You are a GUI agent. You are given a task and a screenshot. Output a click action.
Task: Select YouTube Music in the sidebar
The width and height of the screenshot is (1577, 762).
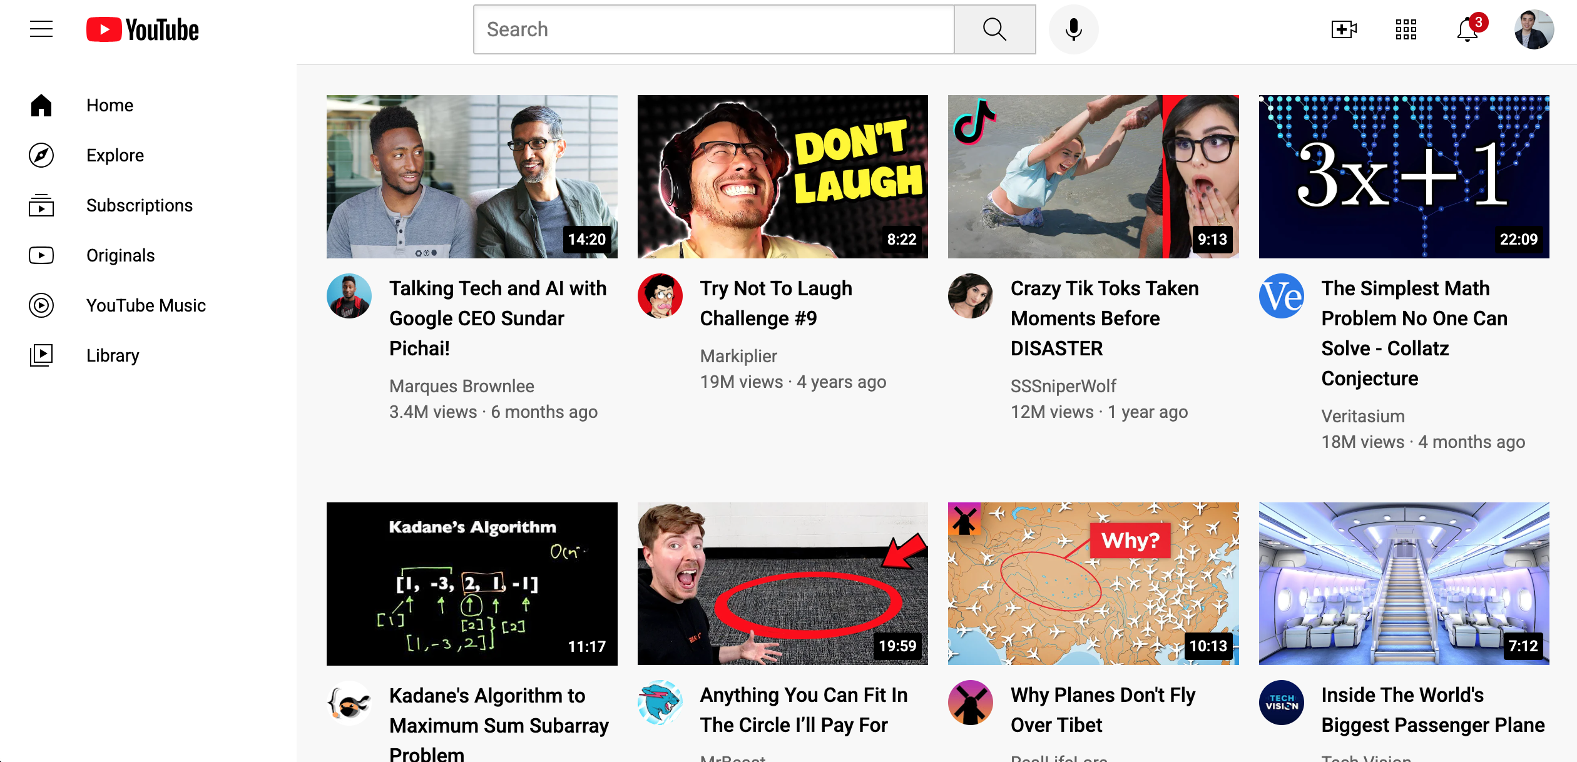coord(146,305)
